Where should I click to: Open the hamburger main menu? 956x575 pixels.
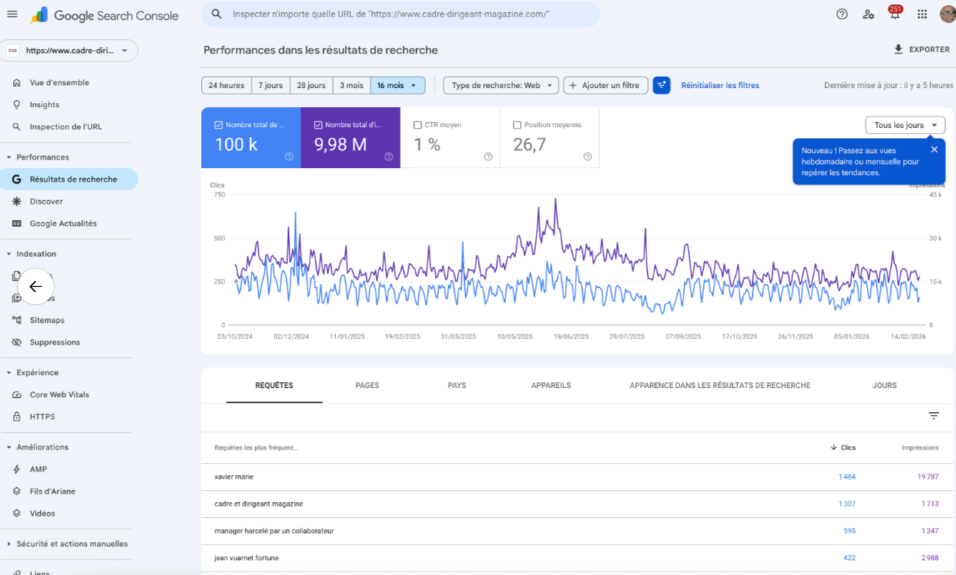pos(12,14)
